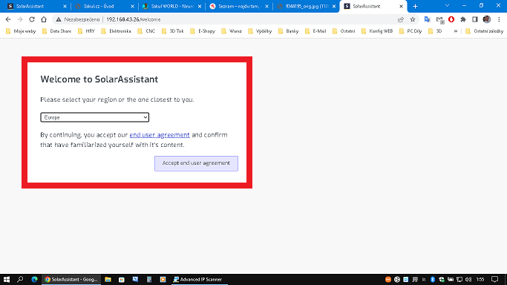Open a new browser tab
Screen dimensions: 507x285
pyautogui.click(x=415, y=6)
